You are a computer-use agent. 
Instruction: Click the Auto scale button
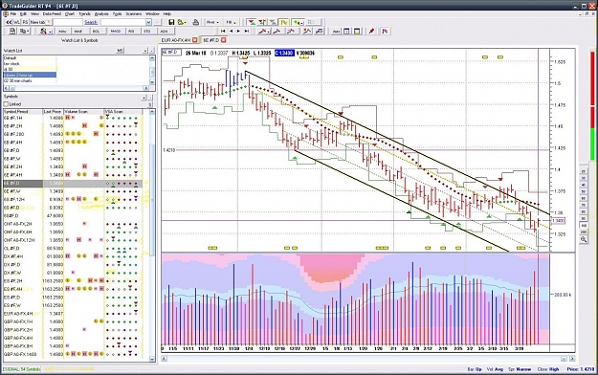click(336, 32)
